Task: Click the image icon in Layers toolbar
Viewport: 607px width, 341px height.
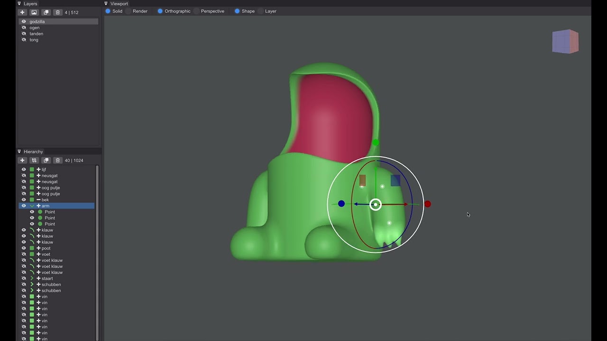Action: click(34, 12)
